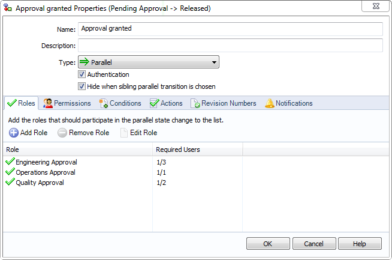Toggle the Authentication checkbox

tap(82, 74)
